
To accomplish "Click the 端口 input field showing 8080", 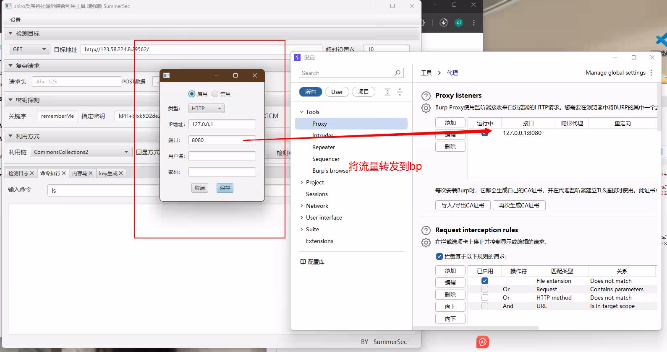I will coord(222,140).
